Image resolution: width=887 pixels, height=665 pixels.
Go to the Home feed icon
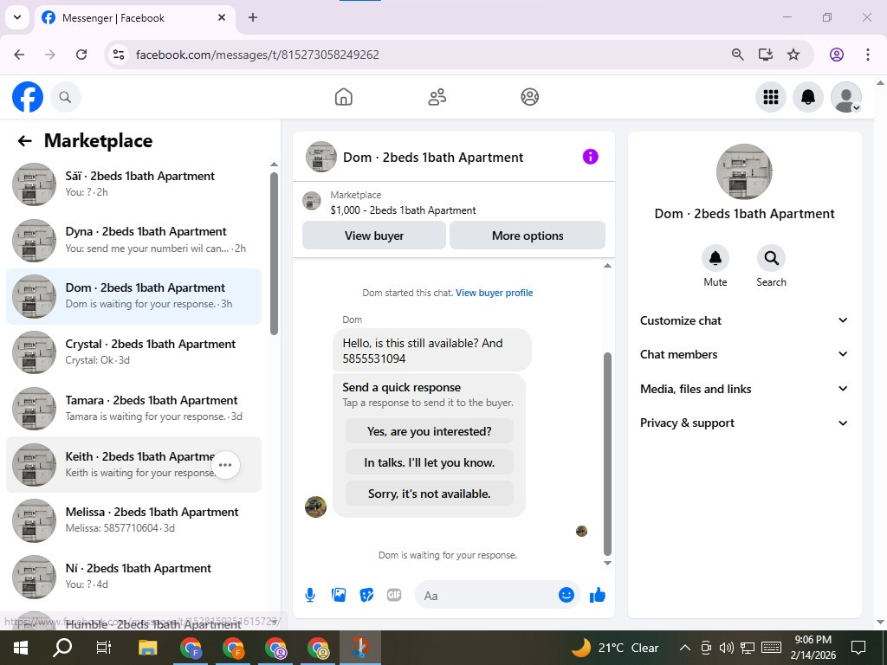343,97
